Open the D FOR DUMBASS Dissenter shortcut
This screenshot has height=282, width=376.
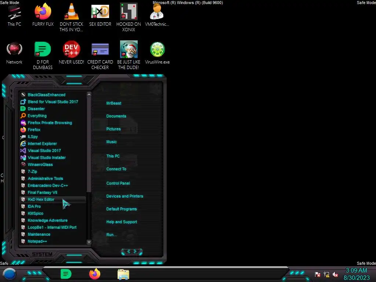pyautogui.click(x=43, y=55)
